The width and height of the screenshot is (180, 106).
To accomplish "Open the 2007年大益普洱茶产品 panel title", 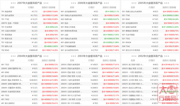I will click(30, 3).
